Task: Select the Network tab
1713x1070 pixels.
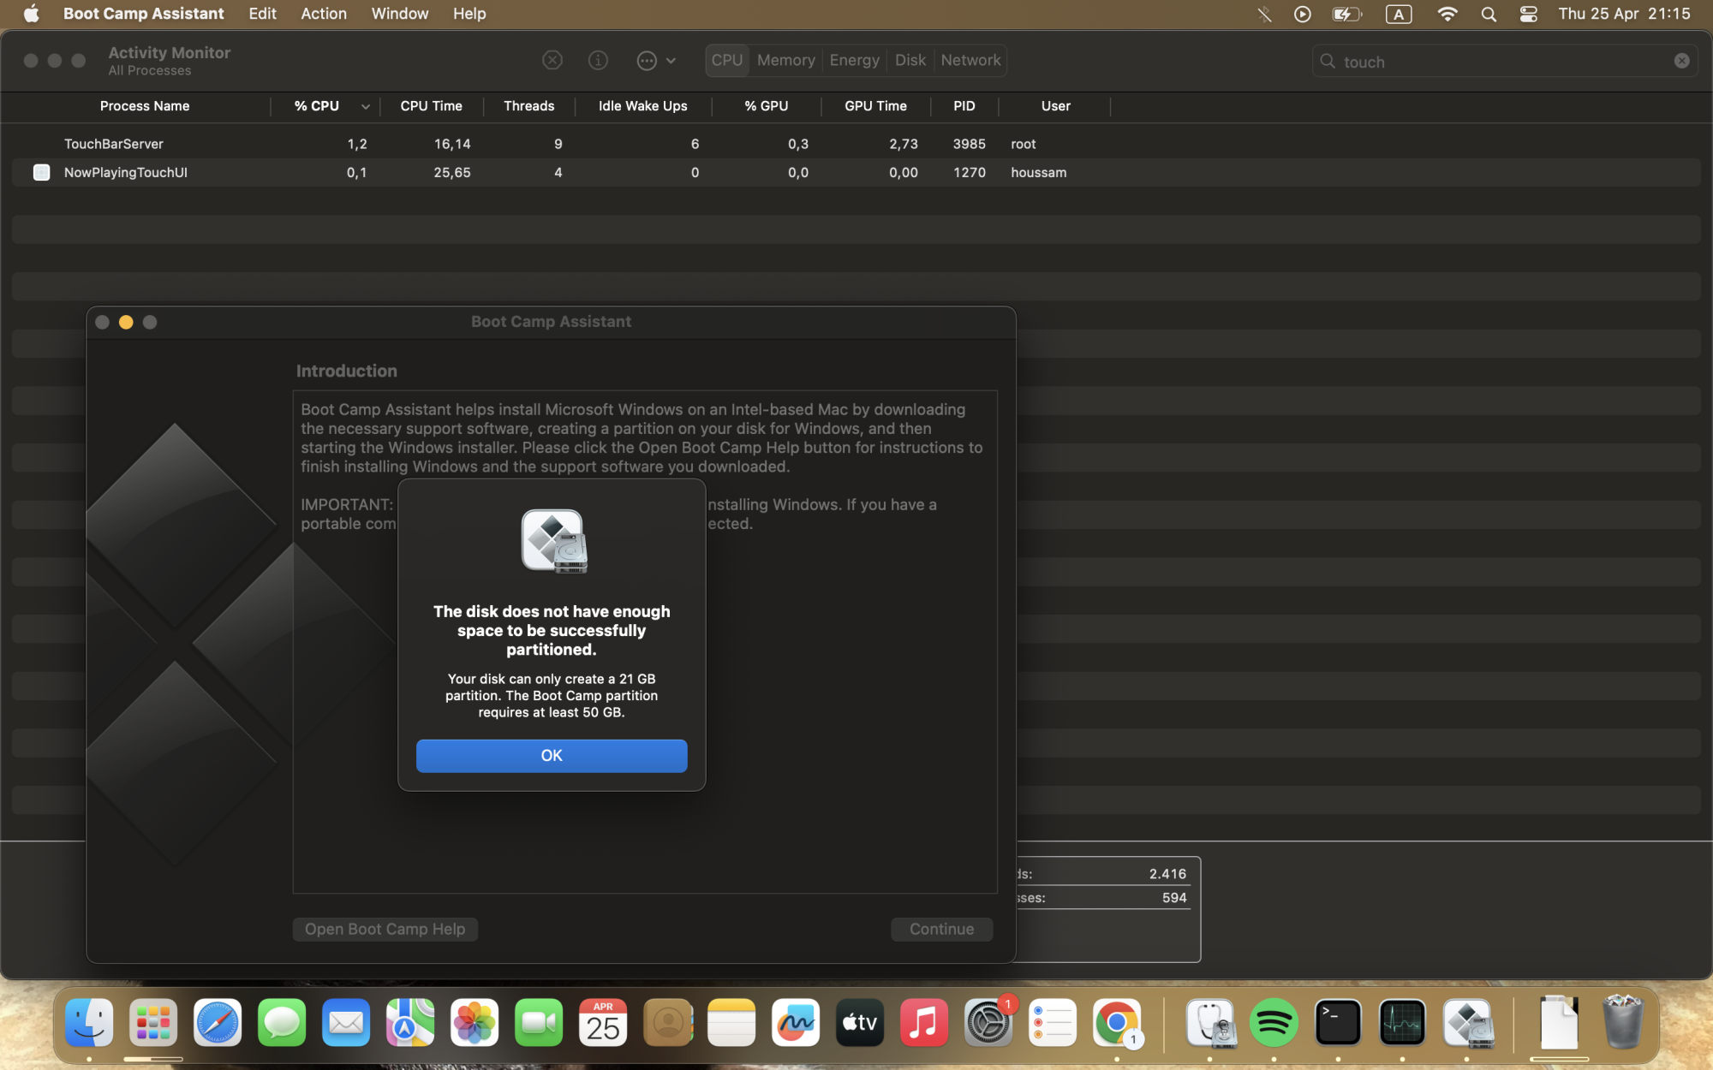Action: tap(970, 60)
